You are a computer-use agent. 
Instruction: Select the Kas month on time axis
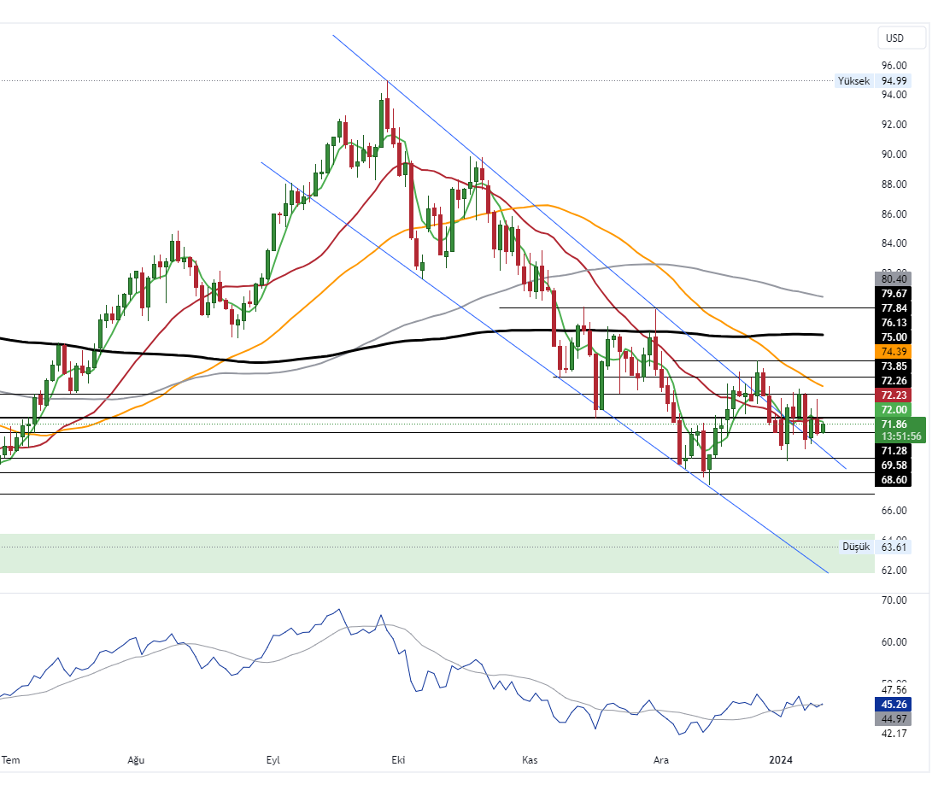530,759
